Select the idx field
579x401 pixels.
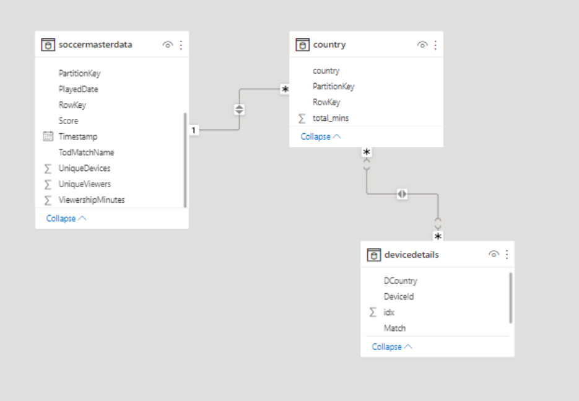pos(389,312)
